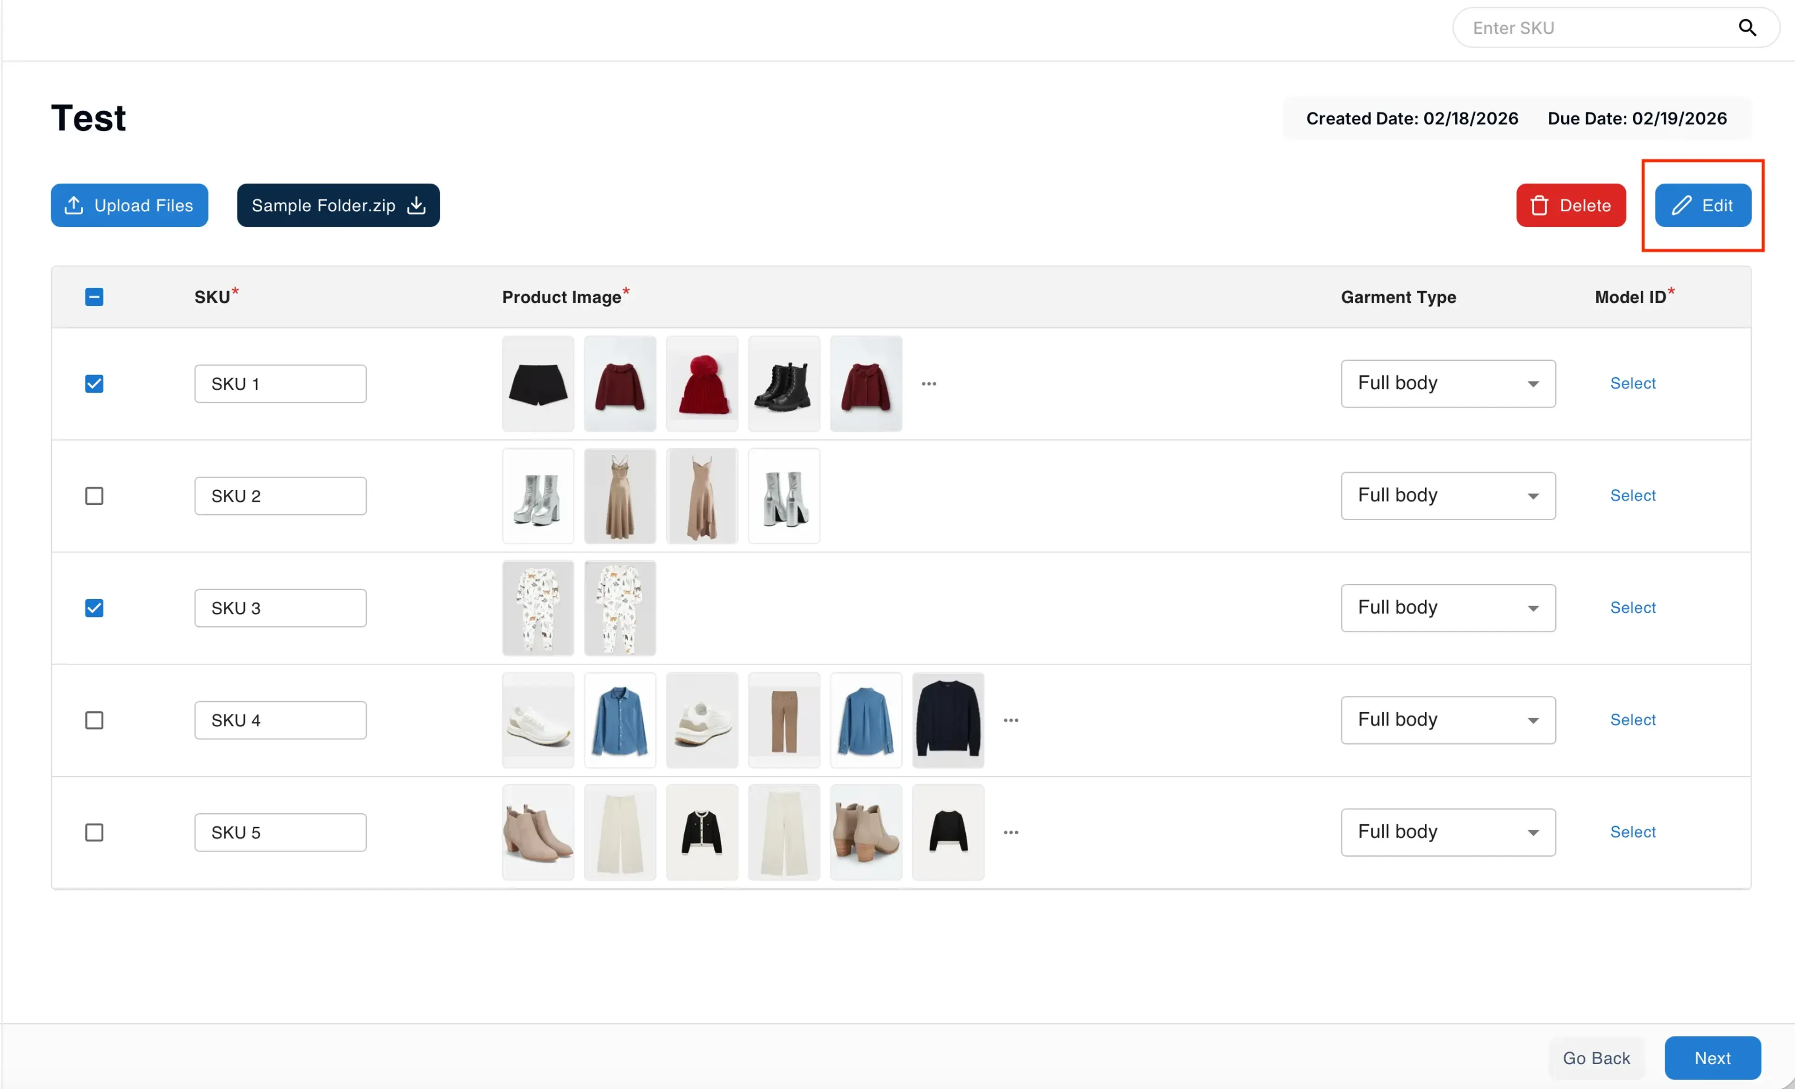Open the black shorts thumbnail in SKU 1
Image resolution: width=1795 pixels, height=1089 pixels.
(538, 384)
